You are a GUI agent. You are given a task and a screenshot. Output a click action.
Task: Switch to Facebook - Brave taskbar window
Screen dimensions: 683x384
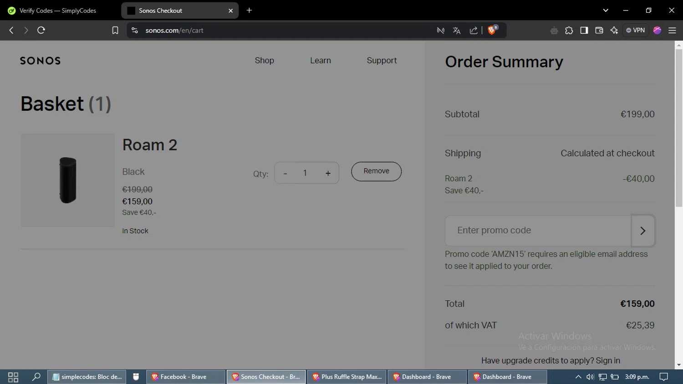click(186, 377)
